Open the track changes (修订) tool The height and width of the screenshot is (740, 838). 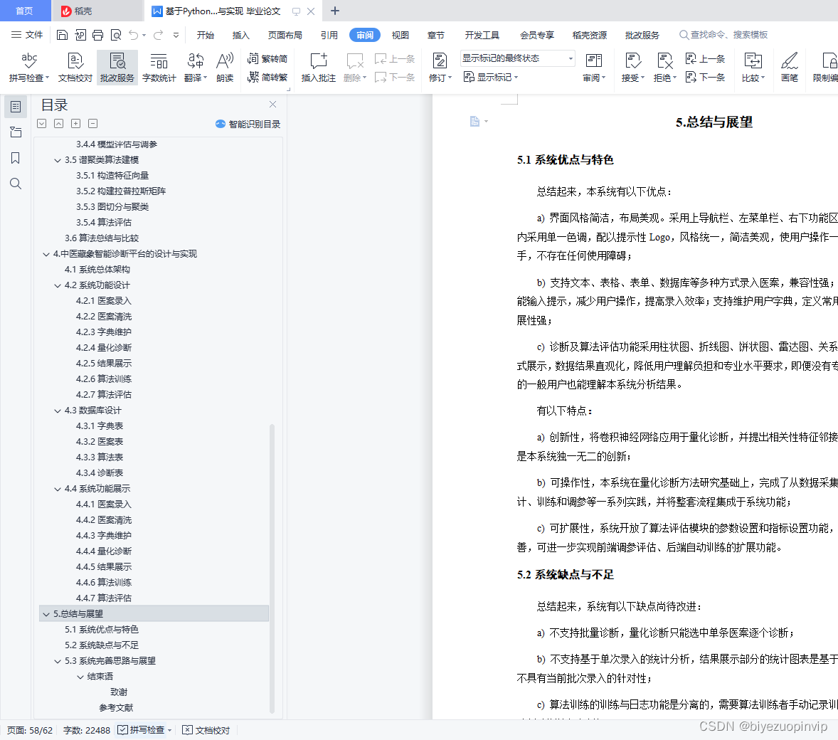click(440, 68)
